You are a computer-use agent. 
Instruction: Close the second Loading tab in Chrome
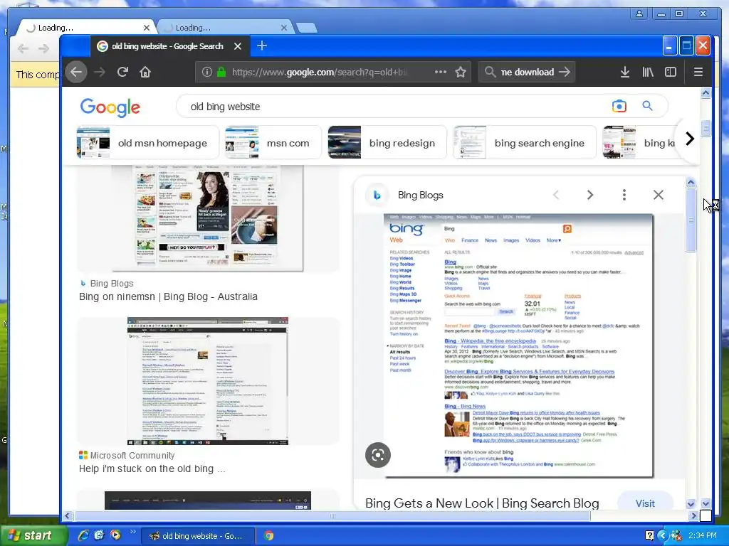pos(284,28)
